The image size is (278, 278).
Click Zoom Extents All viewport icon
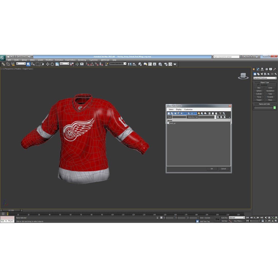(276, 218)
